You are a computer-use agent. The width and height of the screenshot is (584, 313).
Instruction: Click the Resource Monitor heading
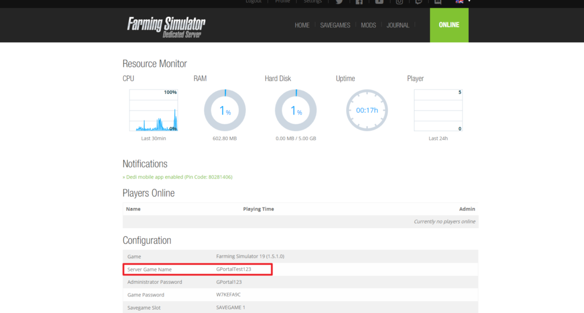[x=155, y=64]
